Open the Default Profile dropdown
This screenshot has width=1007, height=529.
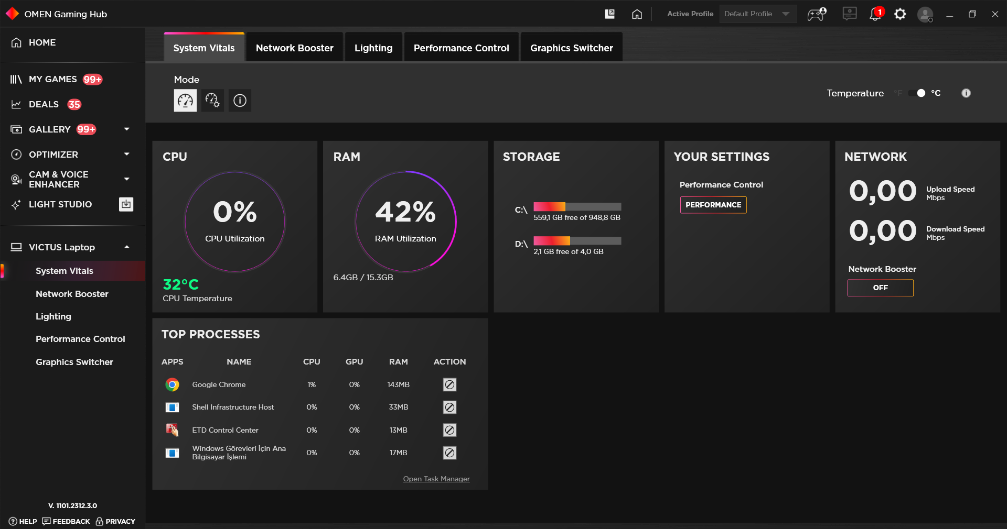click(x=758, y=14)
